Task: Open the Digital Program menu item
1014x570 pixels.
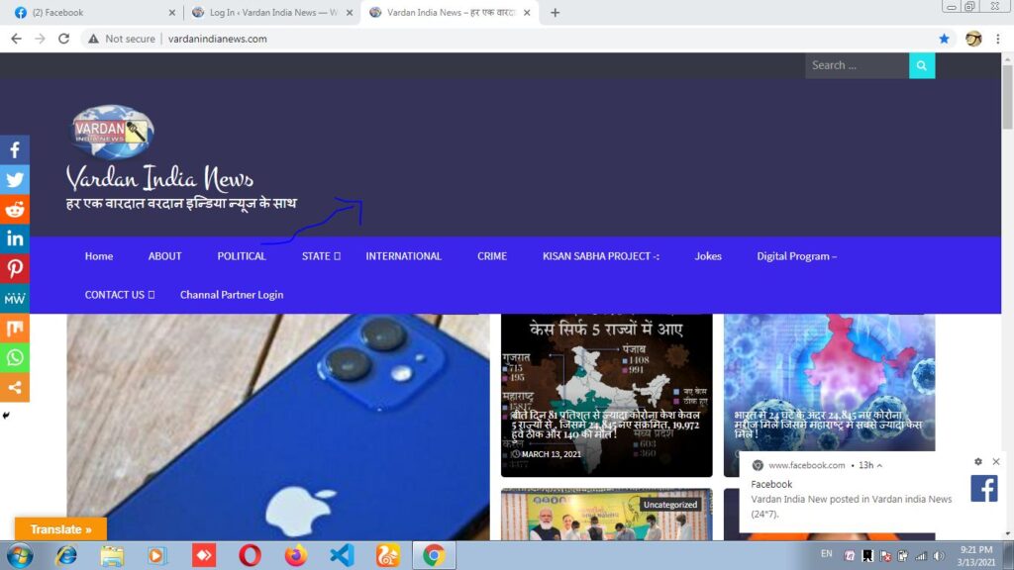Action: [x=797, y=256]
